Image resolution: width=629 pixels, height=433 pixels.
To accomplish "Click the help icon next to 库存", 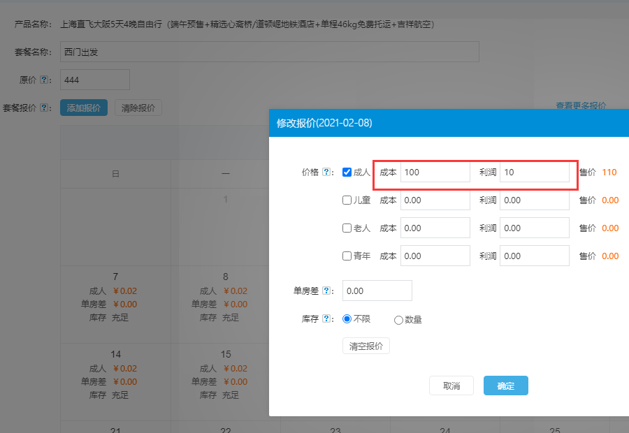I will [x=327, y=319].
